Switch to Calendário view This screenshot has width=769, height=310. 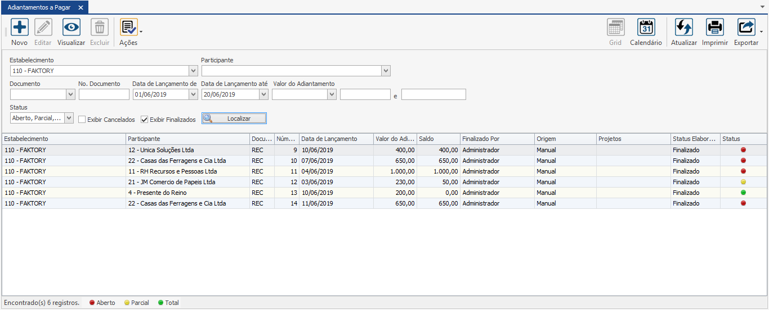[x=646, y=28]
